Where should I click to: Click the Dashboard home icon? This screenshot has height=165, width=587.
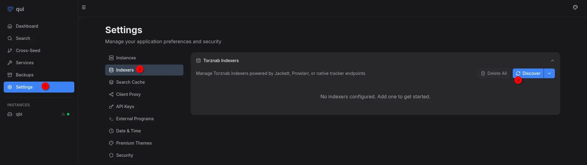click(10, 26)
